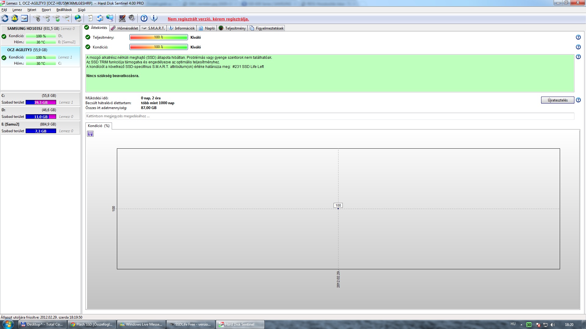Open the Riport menu

point(46,10)
